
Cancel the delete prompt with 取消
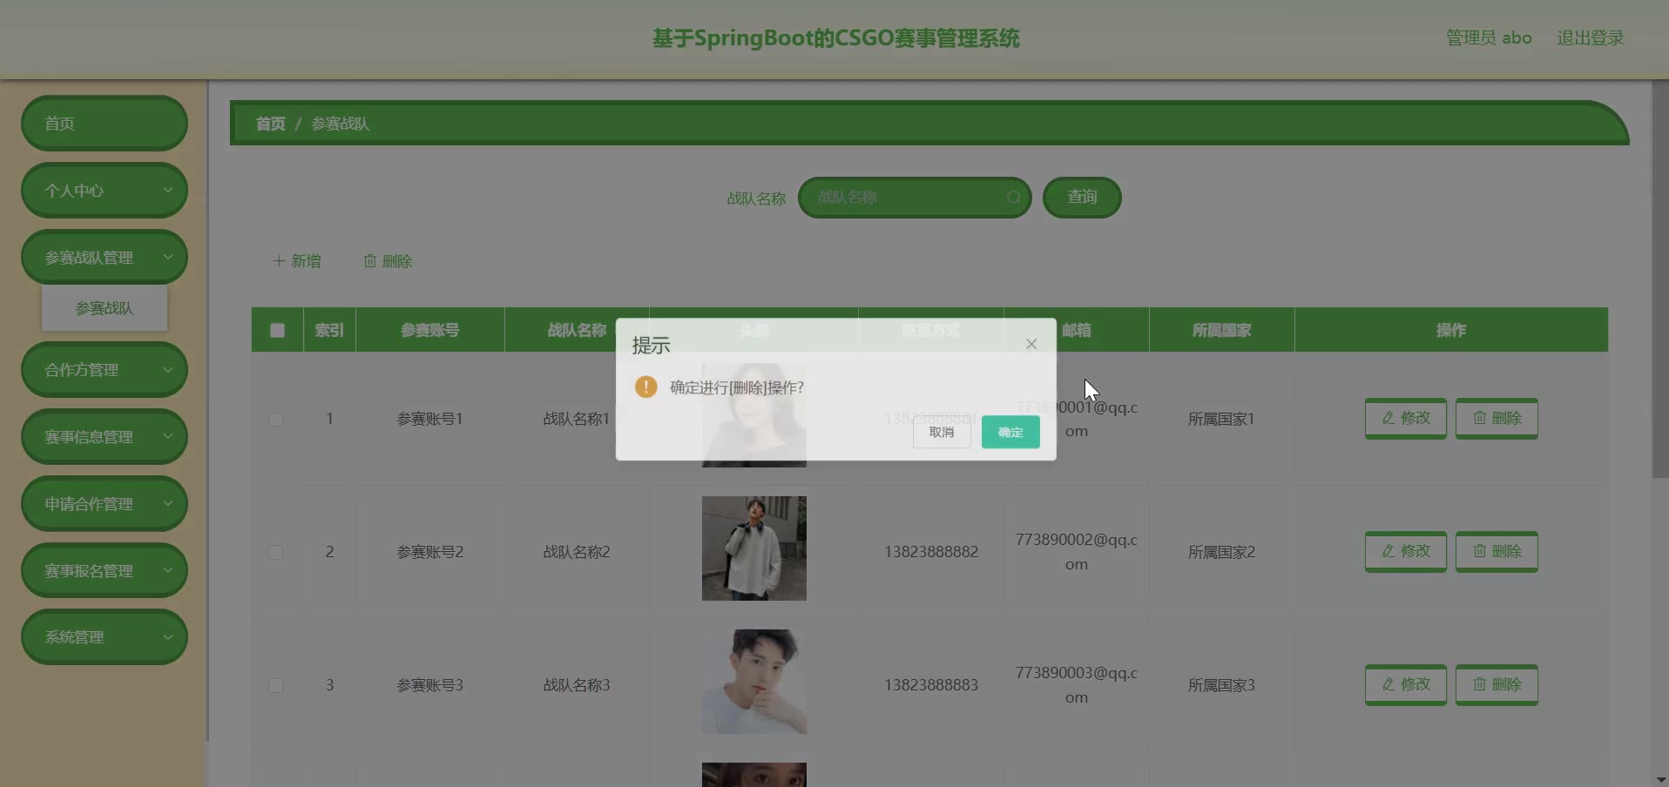point(942,432)
